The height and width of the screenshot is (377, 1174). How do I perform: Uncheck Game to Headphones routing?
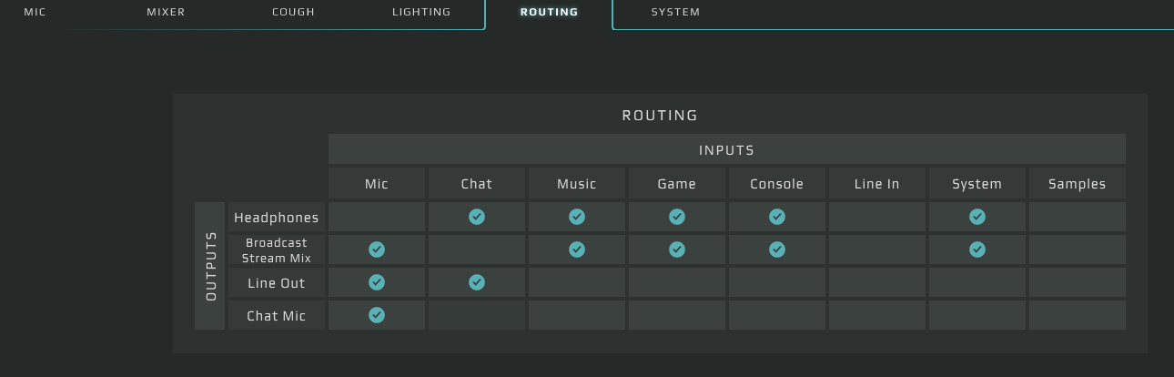(x=677, y=217)
